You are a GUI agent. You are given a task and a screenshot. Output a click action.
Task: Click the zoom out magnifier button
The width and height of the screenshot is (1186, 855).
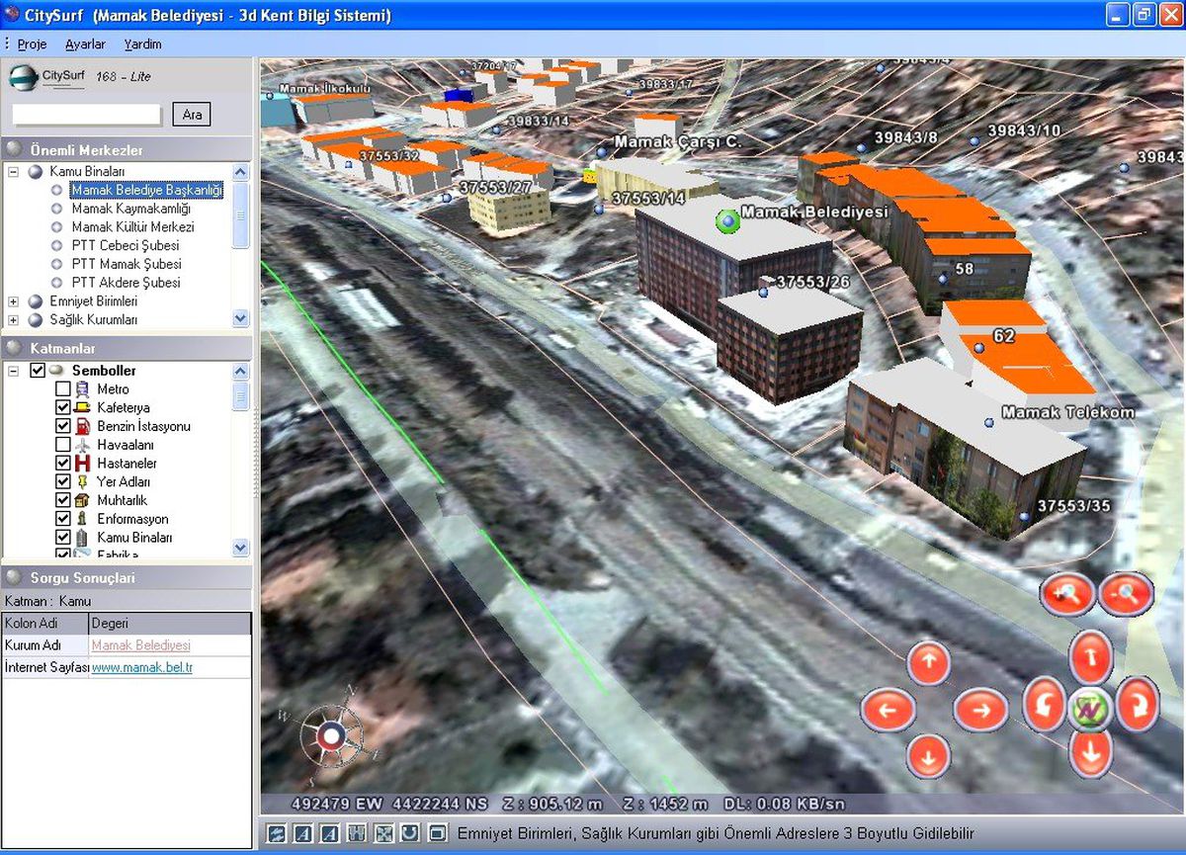[x=1127, y=594]
